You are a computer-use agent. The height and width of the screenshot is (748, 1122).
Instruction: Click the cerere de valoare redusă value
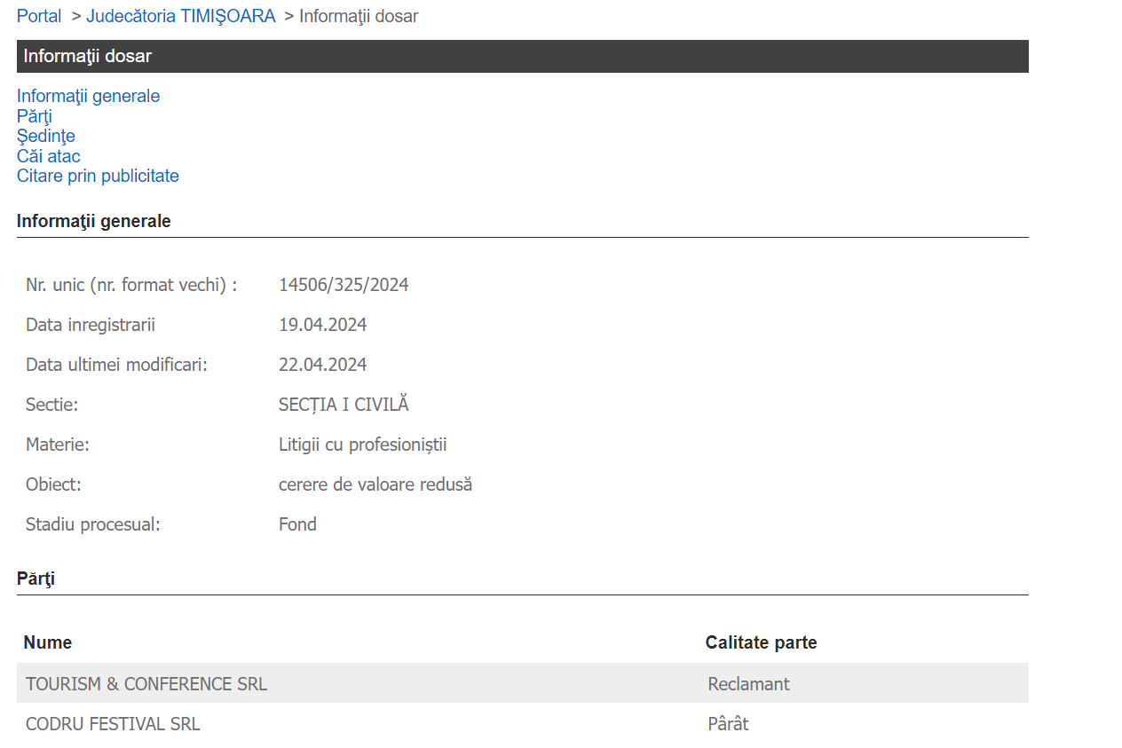pyautogui.click(x=375, y=484)
